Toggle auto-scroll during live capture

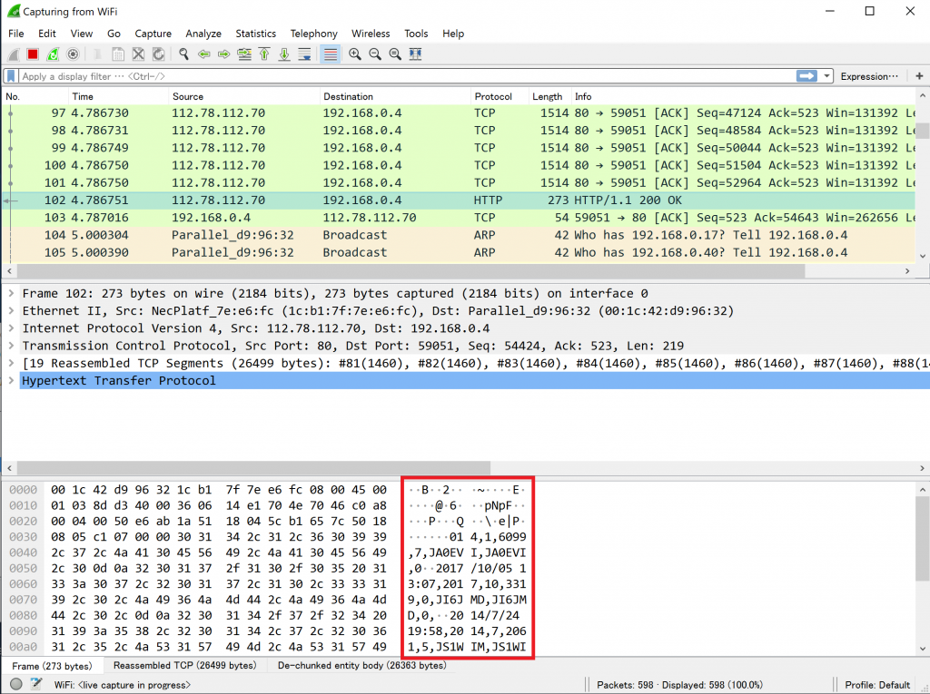point(304,54)
